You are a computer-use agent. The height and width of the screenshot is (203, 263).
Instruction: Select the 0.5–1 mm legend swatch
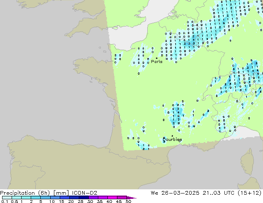coord(17,198)
